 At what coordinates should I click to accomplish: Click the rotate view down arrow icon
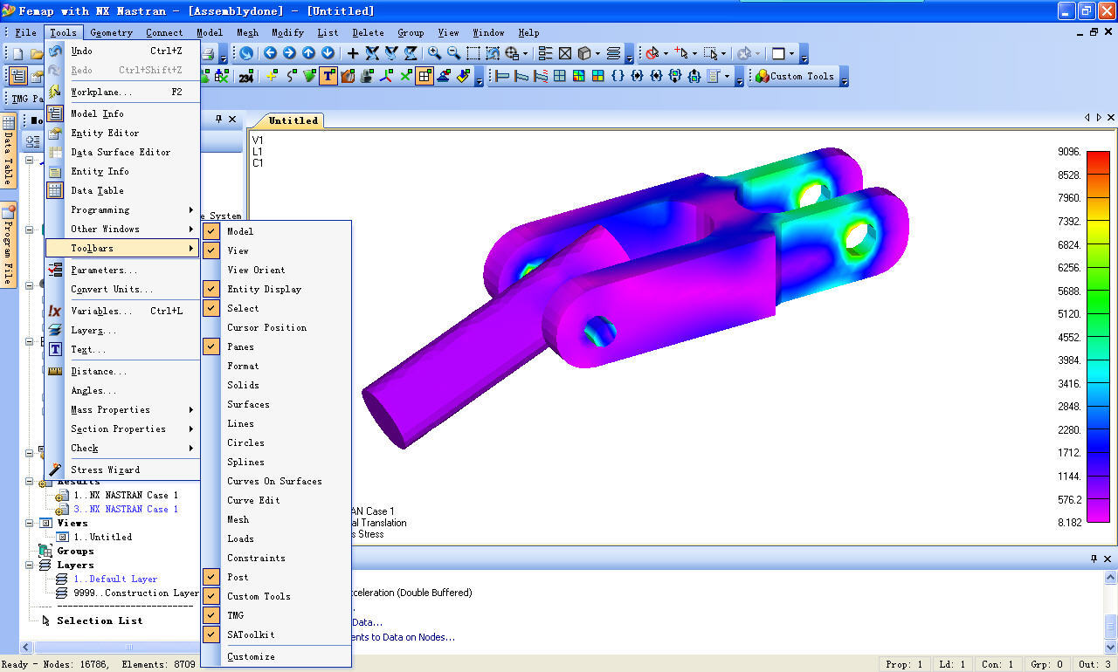point(328,53)
